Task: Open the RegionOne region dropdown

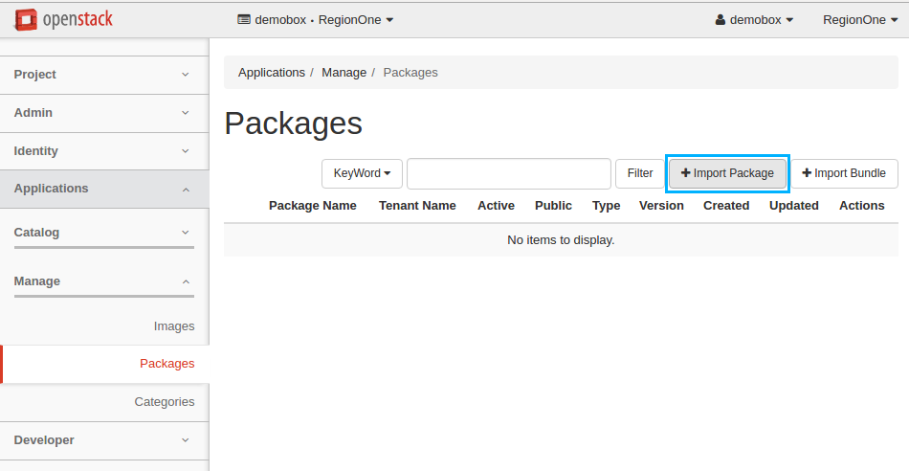Action: (860, 19)
